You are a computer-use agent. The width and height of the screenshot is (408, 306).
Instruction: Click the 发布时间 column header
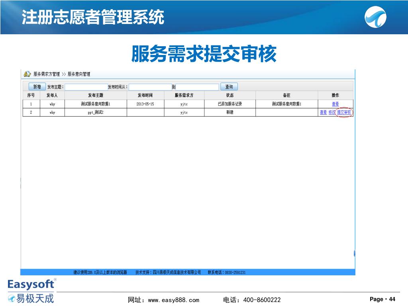click(x=145, y=96)
